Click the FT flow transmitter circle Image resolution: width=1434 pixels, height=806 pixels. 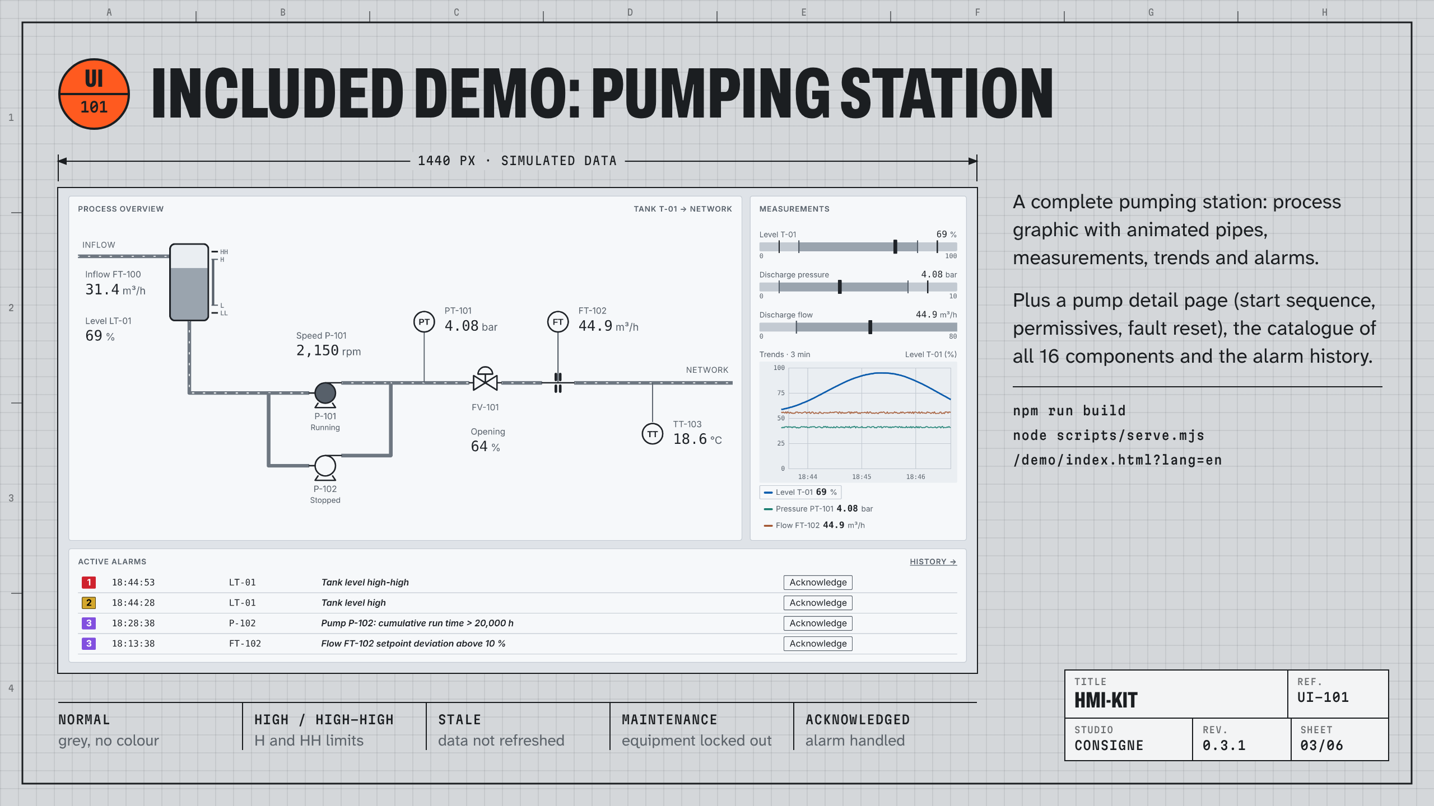[558, 322]
